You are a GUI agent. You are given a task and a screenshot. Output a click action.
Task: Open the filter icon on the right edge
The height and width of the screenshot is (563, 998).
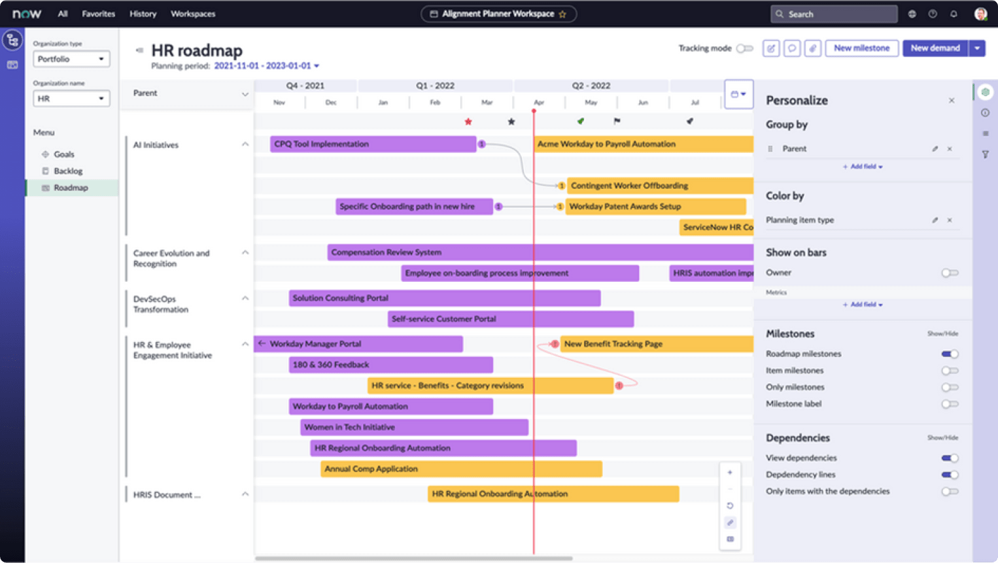click(x=986, y=154)
